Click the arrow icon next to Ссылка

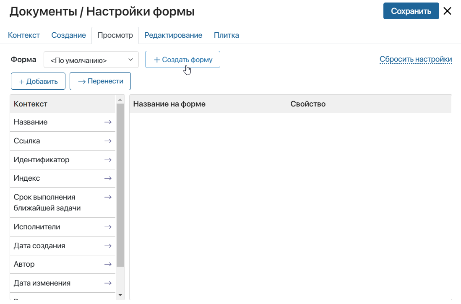pyautogui.click(x=108, y=141)
